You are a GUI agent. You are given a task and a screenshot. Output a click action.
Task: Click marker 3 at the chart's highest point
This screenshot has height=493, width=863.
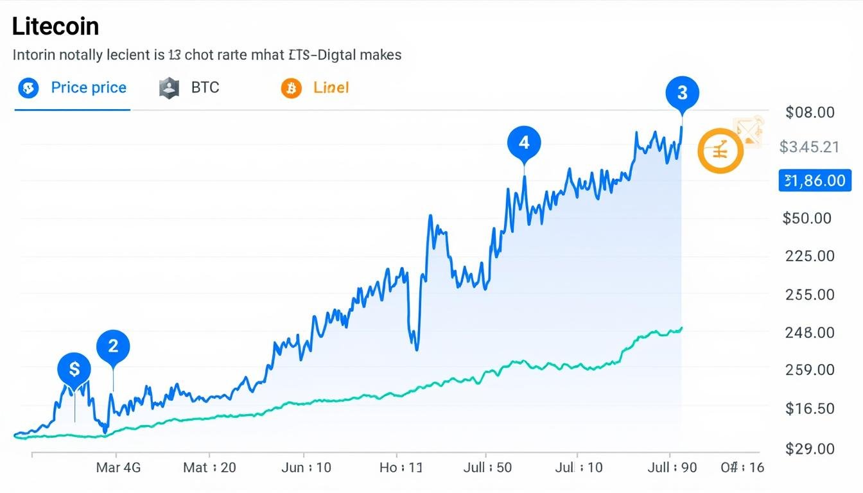pyautogui.click(x=683, y=92)
